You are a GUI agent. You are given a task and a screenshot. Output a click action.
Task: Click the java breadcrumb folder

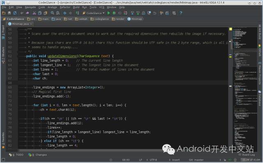click(56, 19)
